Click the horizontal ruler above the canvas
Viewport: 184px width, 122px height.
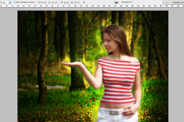tap(92, 6)
